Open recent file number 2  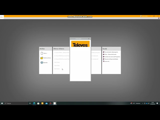click(x=62, y=56)
